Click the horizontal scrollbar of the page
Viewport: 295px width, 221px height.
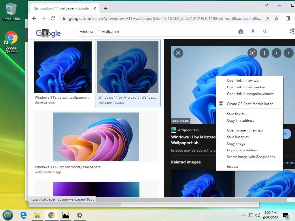coord(192,200)
